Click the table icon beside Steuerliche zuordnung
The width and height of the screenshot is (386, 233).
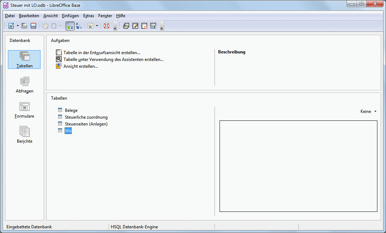pos(60,117)
